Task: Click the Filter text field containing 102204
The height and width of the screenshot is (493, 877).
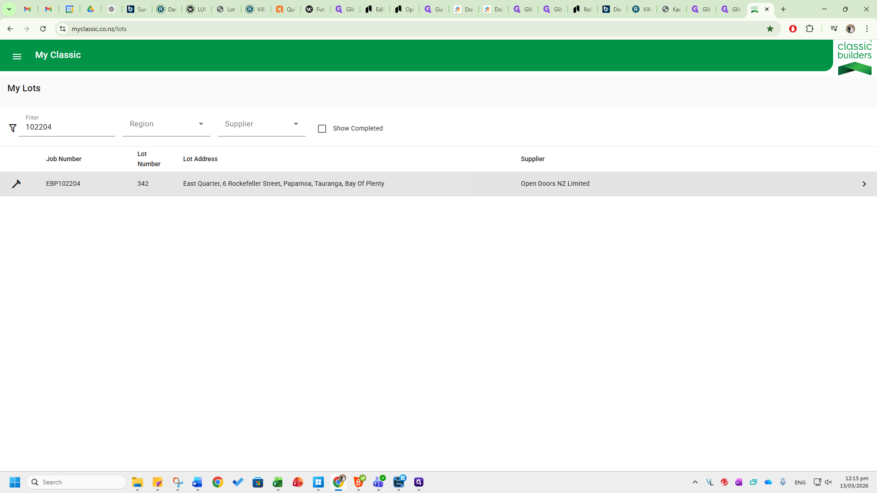Action: tap(67, 127)
